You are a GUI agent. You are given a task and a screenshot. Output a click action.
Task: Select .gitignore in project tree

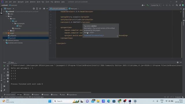12,36
